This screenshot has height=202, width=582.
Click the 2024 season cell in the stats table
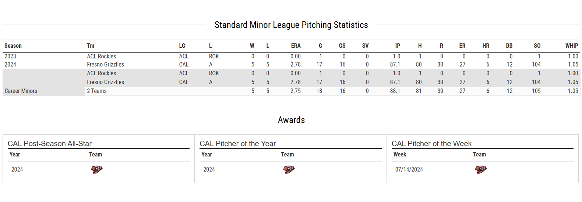10,65
